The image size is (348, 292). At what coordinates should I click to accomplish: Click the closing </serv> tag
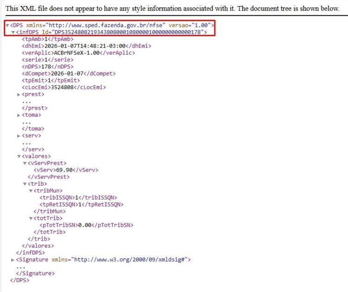coord(33,149)
